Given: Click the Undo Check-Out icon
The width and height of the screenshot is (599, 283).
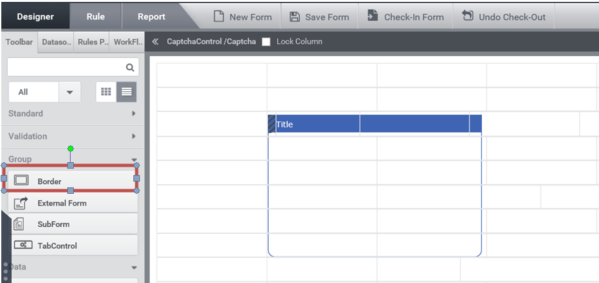Looking at the screenshot, I should (467, 16).
